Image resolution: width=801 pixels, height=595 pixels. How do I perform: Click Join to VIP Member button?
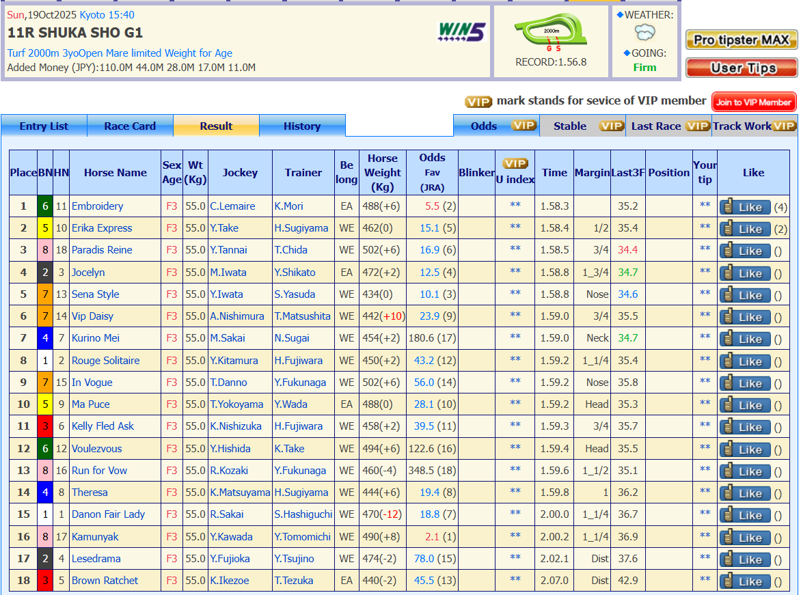tap(754, 102)
